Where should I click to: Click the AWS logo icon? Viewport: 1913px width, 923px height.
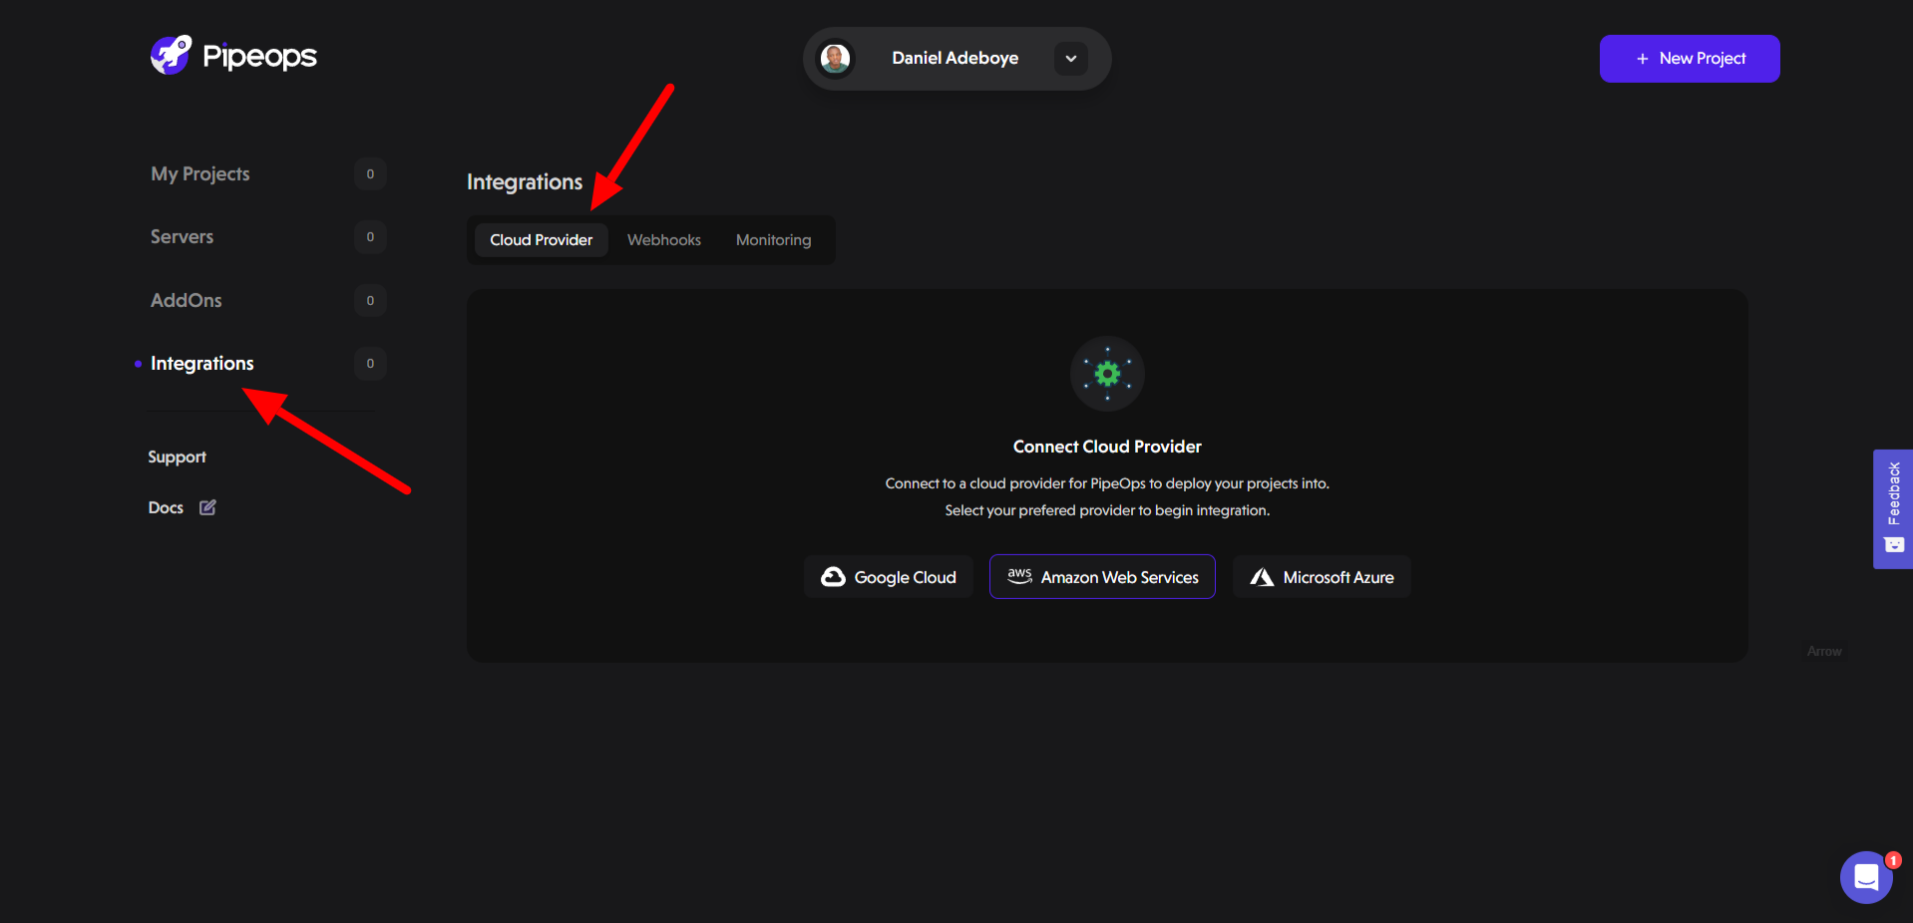[x=1019, y=576]
